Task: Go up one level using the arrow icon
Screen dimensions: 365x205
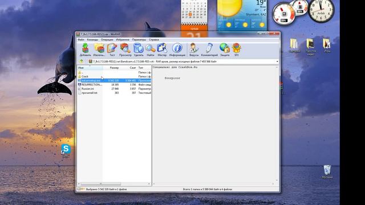Action: tap(81, 61)
